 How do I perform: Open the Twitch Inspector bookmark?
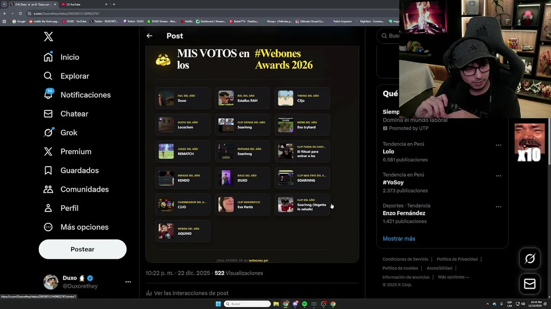point(340,21)
